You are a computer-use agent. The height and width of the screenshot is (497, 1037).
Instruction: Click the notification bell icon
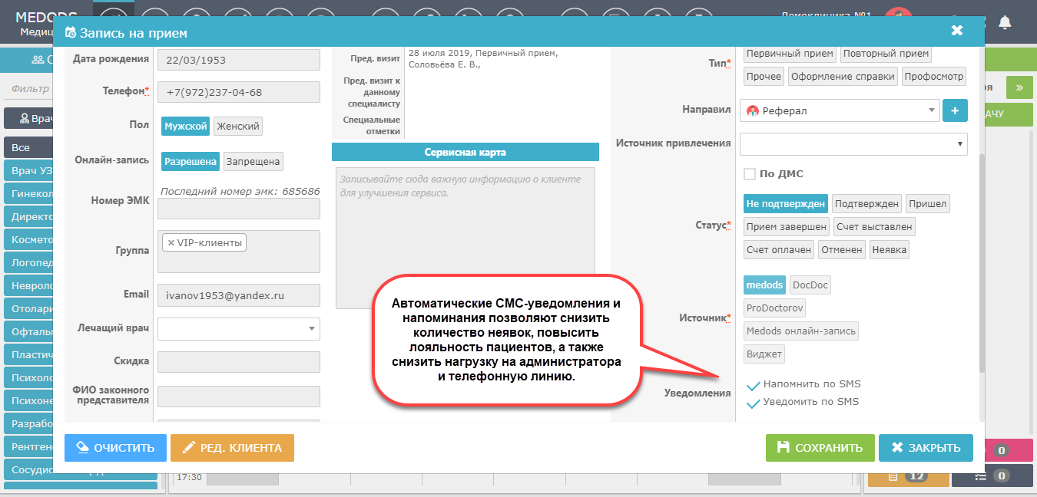click(1005, 23)
